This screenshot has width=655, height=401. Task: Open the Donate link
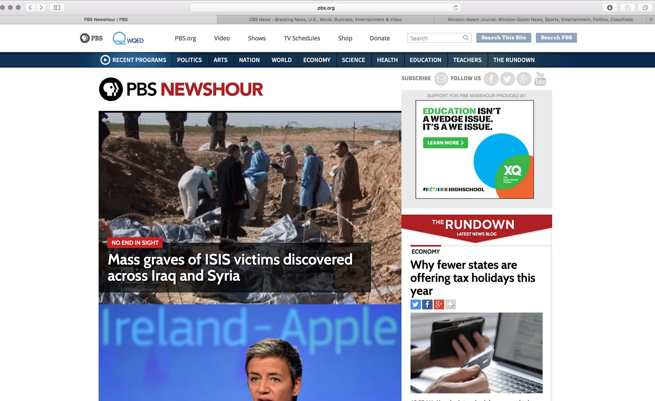point(380,38)
